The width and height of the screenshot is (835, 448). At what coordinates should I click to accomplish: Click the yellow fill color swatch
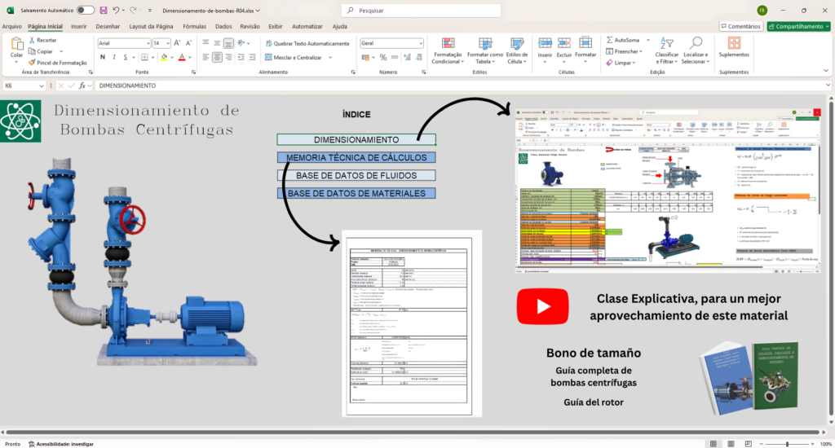tap(164, 58)
